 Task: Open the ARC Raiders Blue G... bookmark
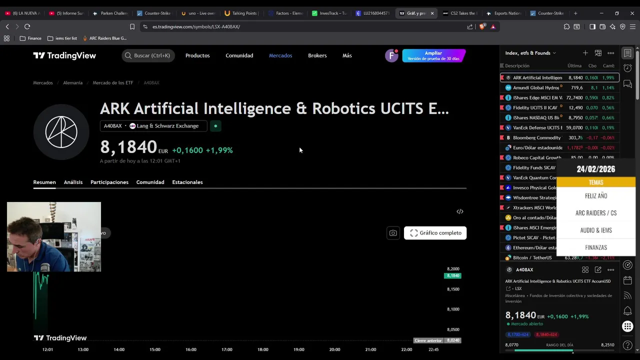point(104,38)
